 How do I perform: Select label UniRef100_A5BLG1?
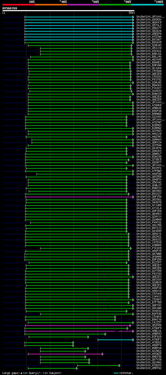(x=149, y=331)
